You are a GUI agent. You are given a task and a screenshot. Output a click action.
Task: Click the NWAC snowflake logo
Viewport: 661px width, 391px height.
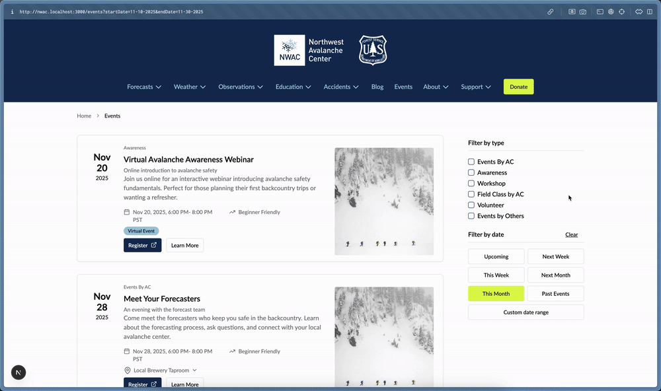pyautogui.click(x=289, y=50)
